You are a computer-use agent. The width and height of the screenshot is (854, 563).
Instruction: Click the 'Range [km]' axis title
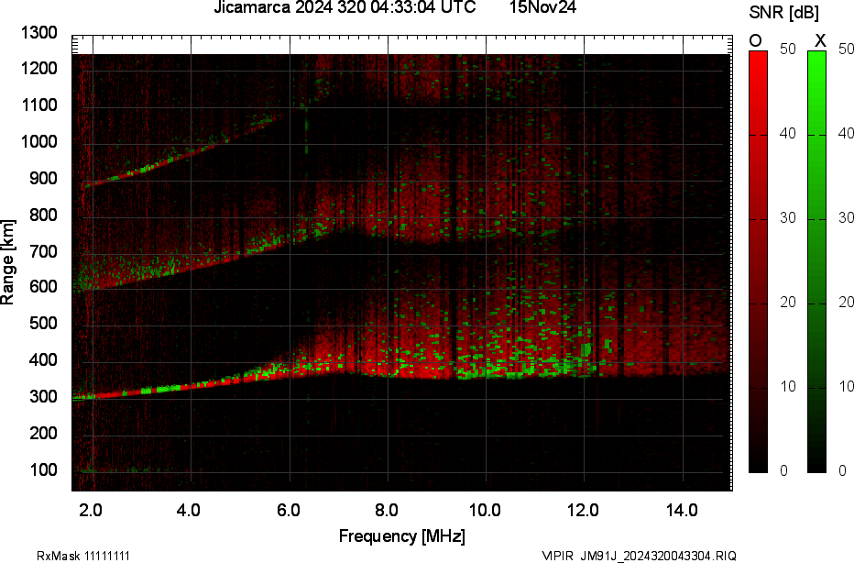(x=7, y=262)
